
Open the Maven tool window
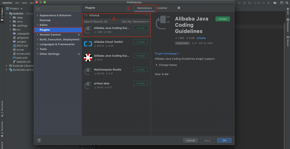pos(288,41)
